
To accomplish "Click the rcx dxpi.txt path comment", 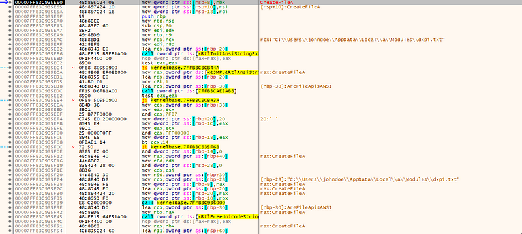I will [353, 40].
